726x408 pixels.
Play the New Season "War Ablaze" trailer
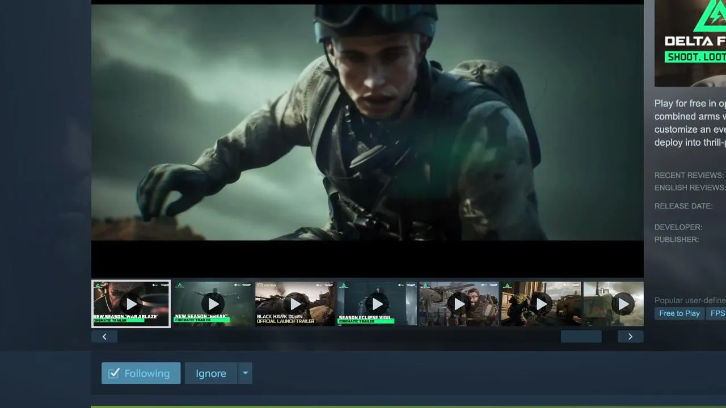[131, 304]
